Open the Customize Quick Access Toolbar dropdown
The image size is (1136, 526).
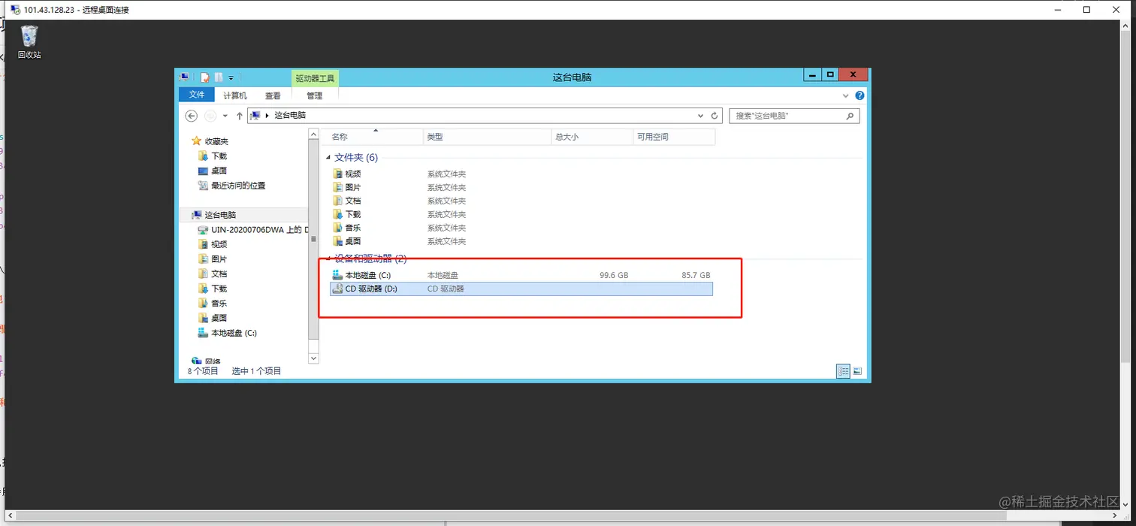click(x=231, y=77)
